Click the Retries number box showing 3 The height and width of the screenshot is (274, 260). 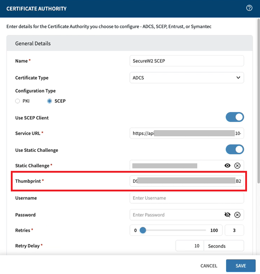click(234, 230)
